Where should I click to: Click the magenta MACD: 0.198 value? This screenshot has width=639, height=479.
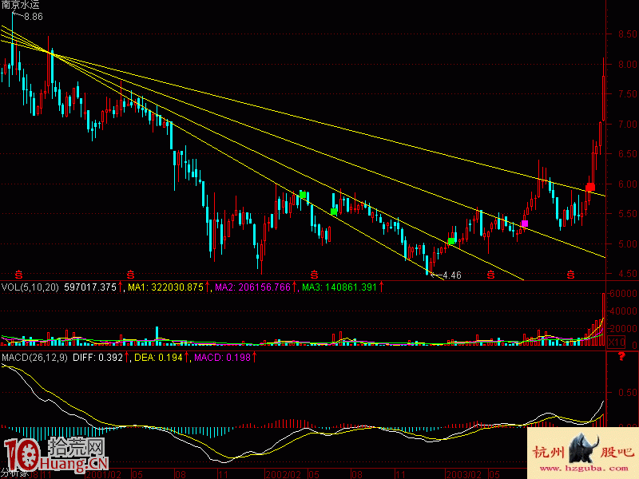223,358
